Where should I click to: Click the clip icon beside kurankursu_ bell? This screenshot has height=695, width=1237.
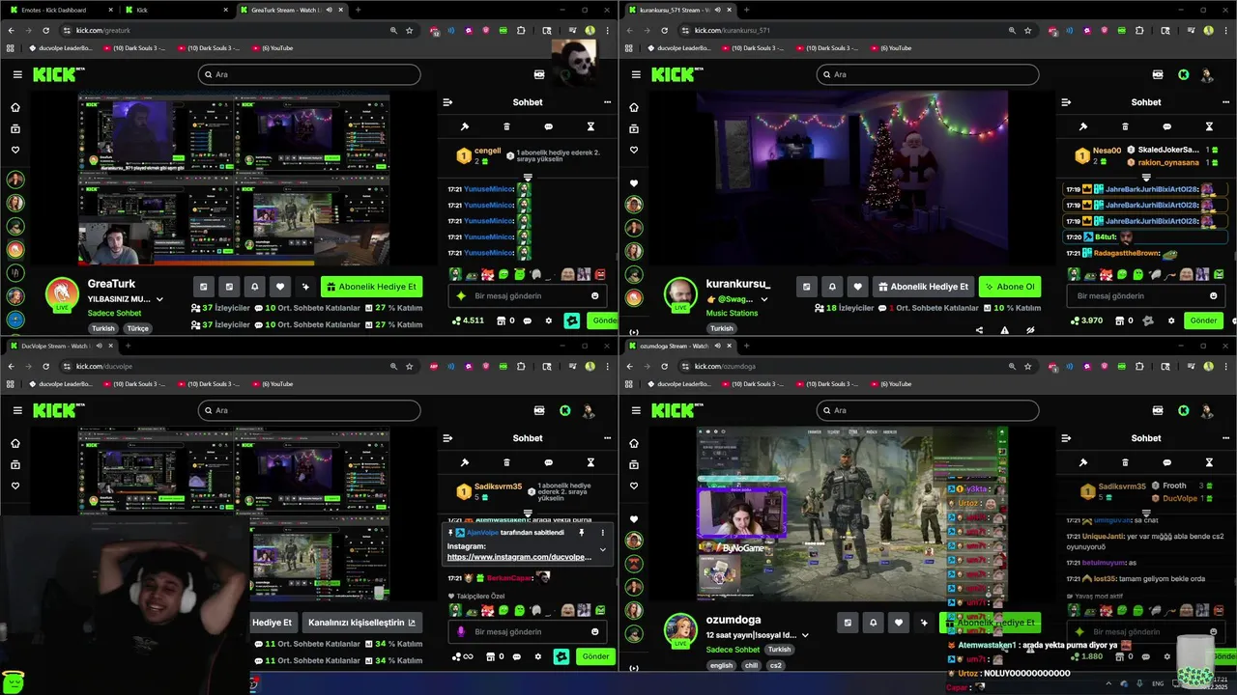click(806, 287)
